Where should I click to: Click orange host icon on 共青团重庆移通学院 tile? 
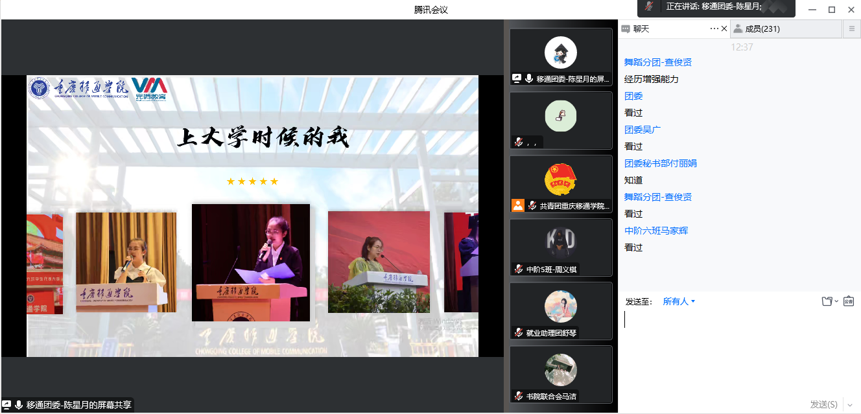coord(518,205)
